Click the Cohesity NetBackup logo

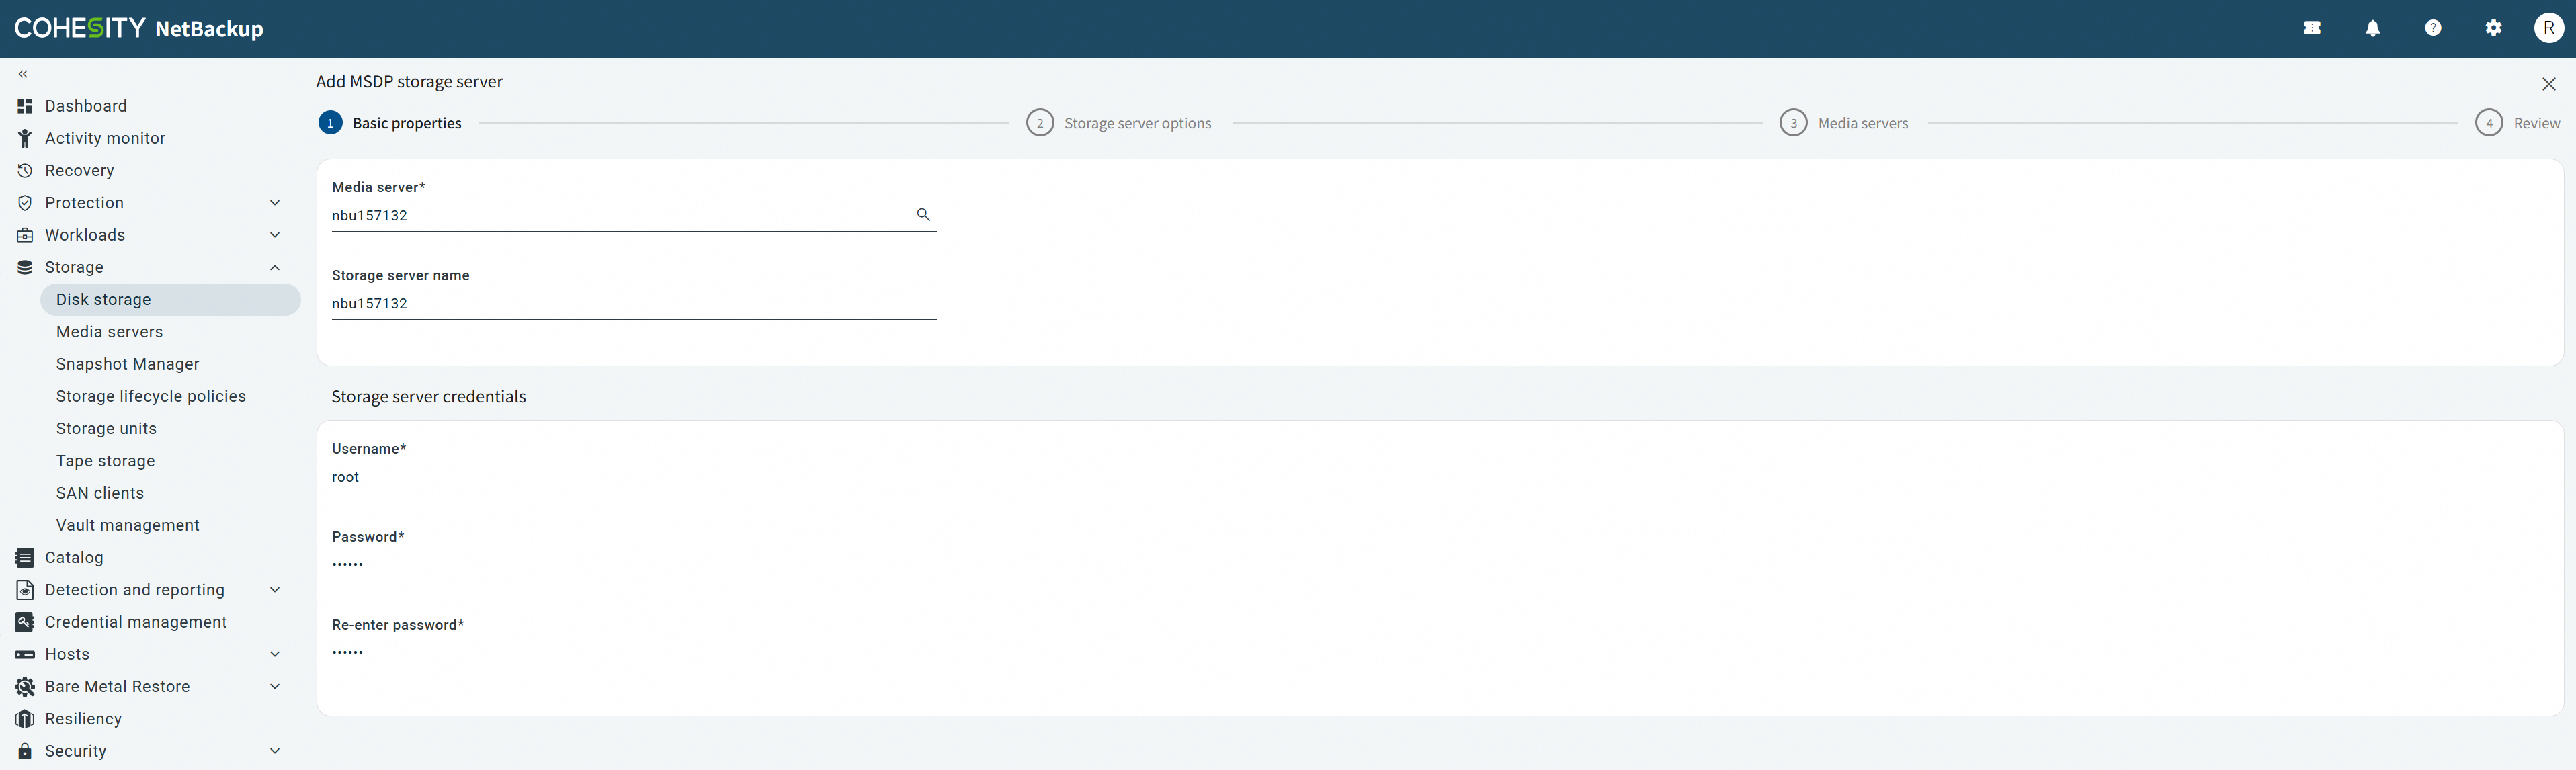coord(139,28)
